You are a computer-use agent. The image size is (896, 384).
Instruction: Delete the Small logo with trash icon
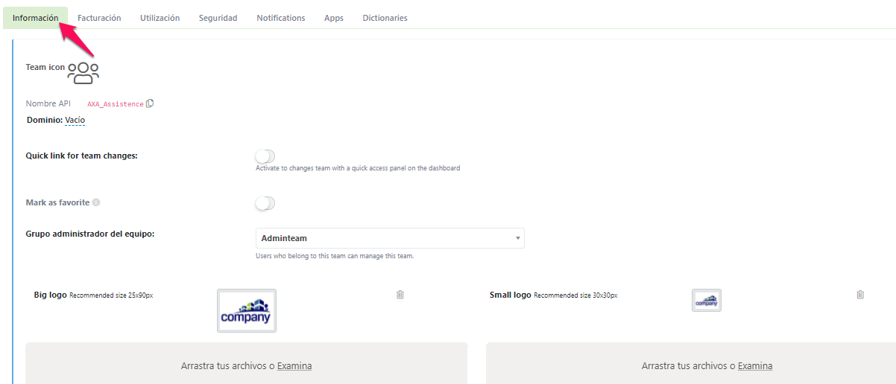(x=860, y=295)
